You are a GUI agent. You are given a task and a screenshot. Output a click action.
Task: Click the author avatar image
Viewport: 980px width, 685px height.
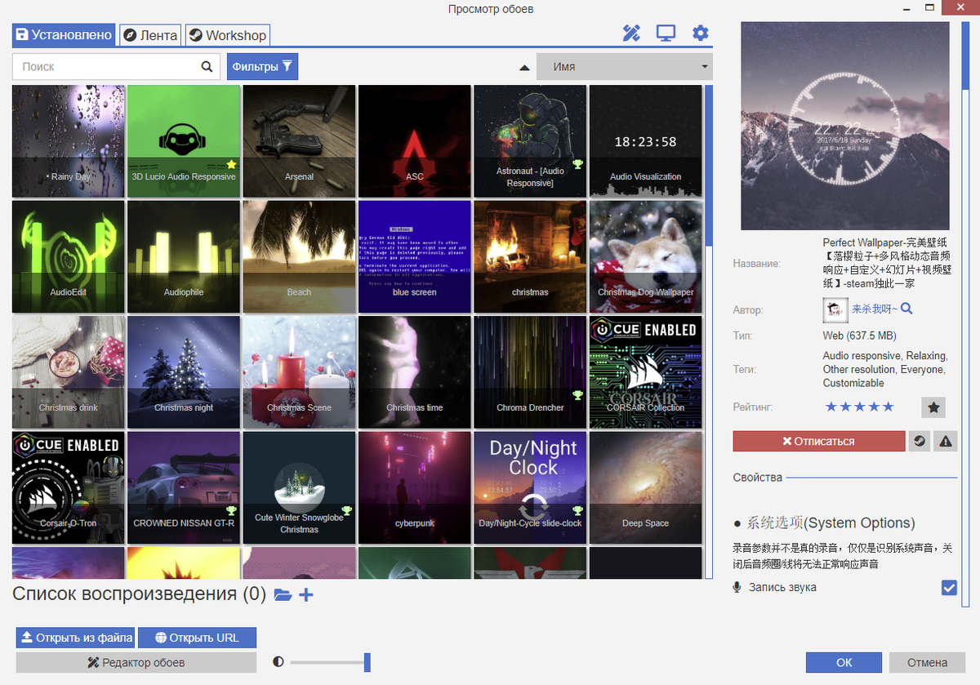pos(834,309)
